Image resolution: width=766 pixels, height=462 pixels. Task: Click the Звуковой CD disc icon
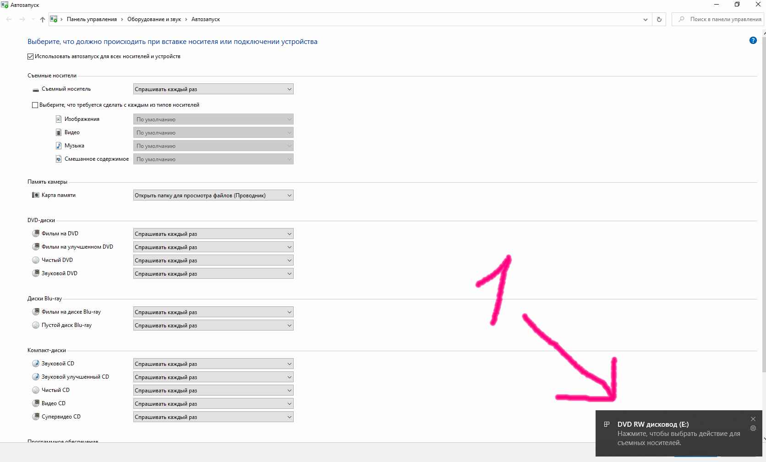point(36,364)
